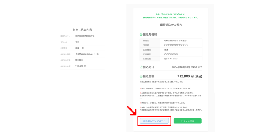Click the check icon beside 振込金額
The height and width of the screenshot is (136, 253).
click(141, 76)
